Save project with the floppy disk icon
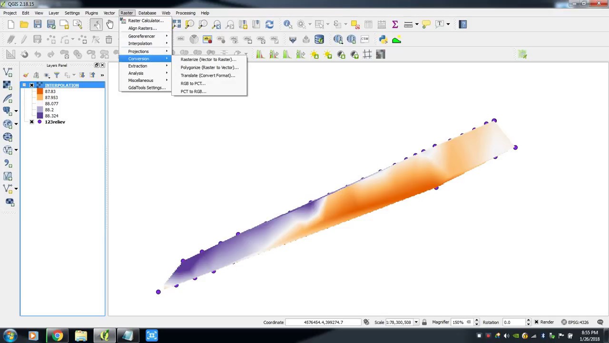 (38, 24)
